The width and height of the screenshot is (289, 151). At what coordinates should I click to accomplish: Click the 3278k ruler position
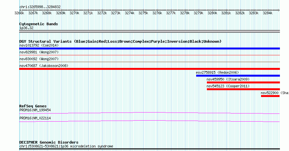(x=185, y=13)
